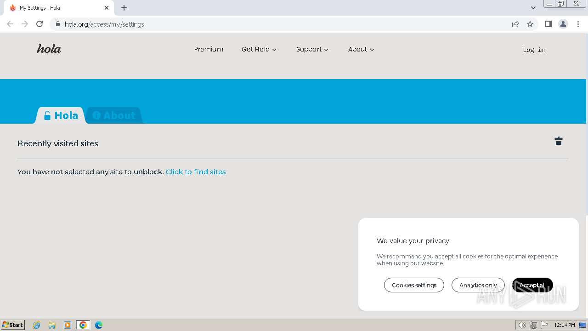Clear recently visited sites with trash icon
The height and width of the screenshot is (331, 588).
559,141
